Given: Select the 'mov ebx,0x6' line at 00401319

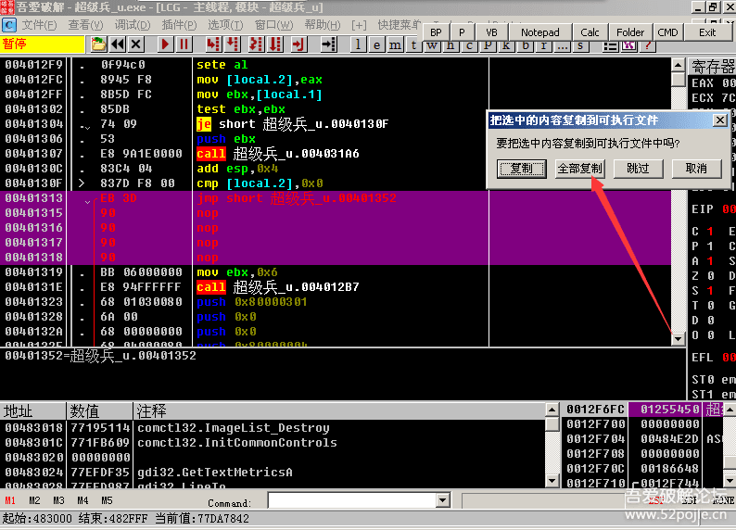Looking at the screenshot, I should 336,272.
